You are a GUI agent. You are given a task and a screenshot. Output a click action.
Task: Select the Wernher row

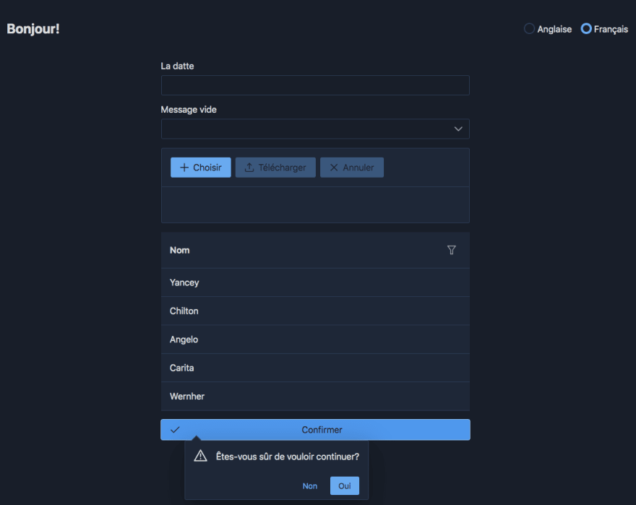[x=315, y=397]
